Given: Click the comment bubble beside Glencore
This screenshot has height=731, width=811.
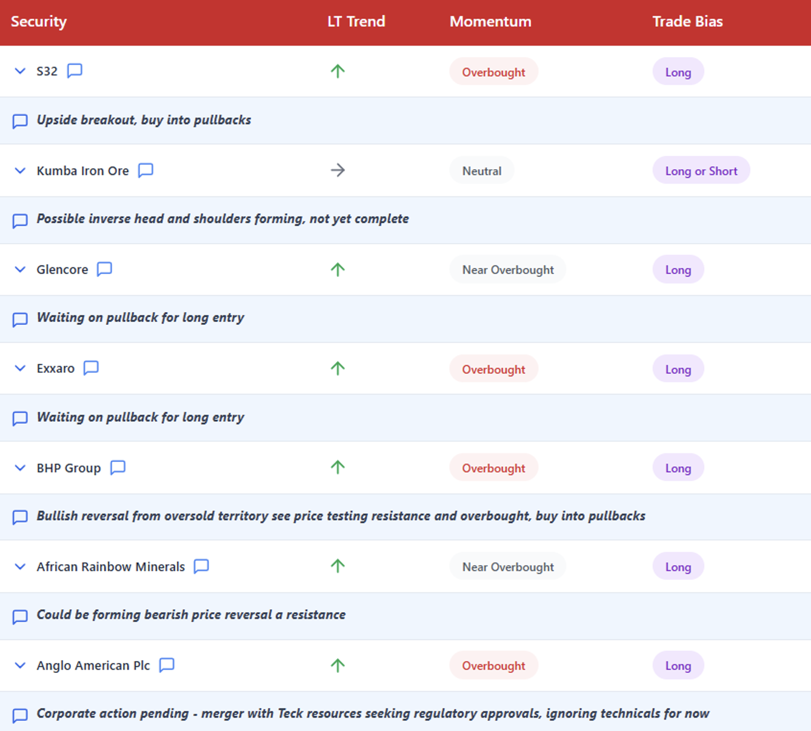Looking at the screenshot, I should (104, 269).
